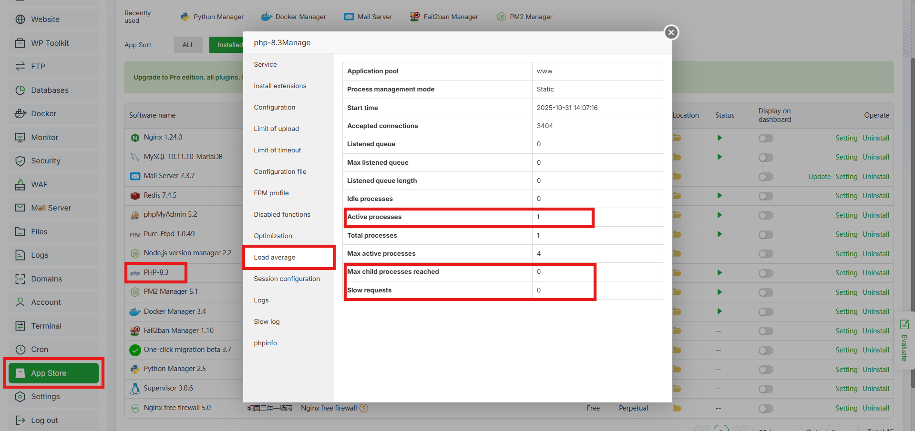This screenshot has width=915, height=431.
Task: Click the Mail Server 7.3.7 row icon
Action: click(x=135, y=176)
